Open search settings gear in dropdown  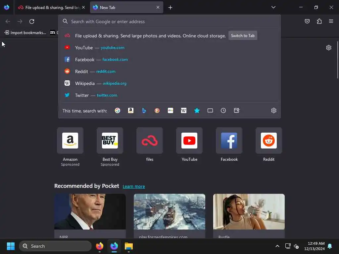pyautogui.click(x=274, y=110)
